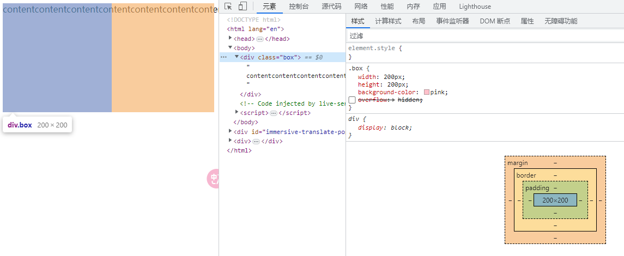Expand the overflow shorthand arrow
The width and height of the screenshot is (624, 256).
pyautogui.click(x=393, y=100)
